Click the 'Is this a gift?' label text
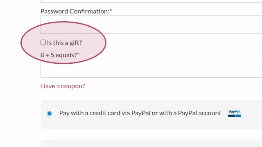 point(64,43)
